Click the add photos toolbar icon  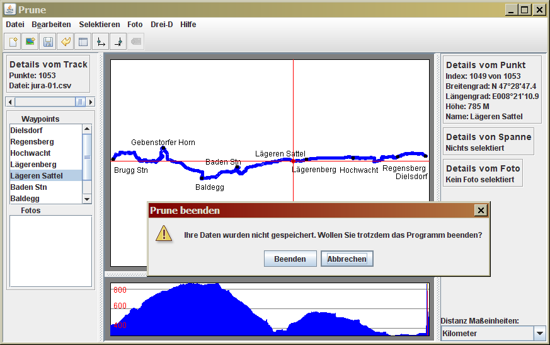pos(30,42)
